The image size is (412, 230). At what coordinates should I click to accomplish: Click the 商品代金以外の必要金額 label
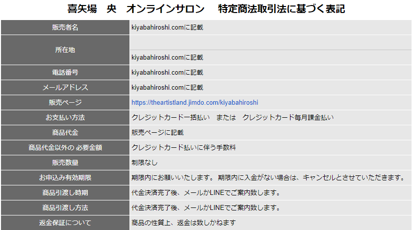point(65,148)
